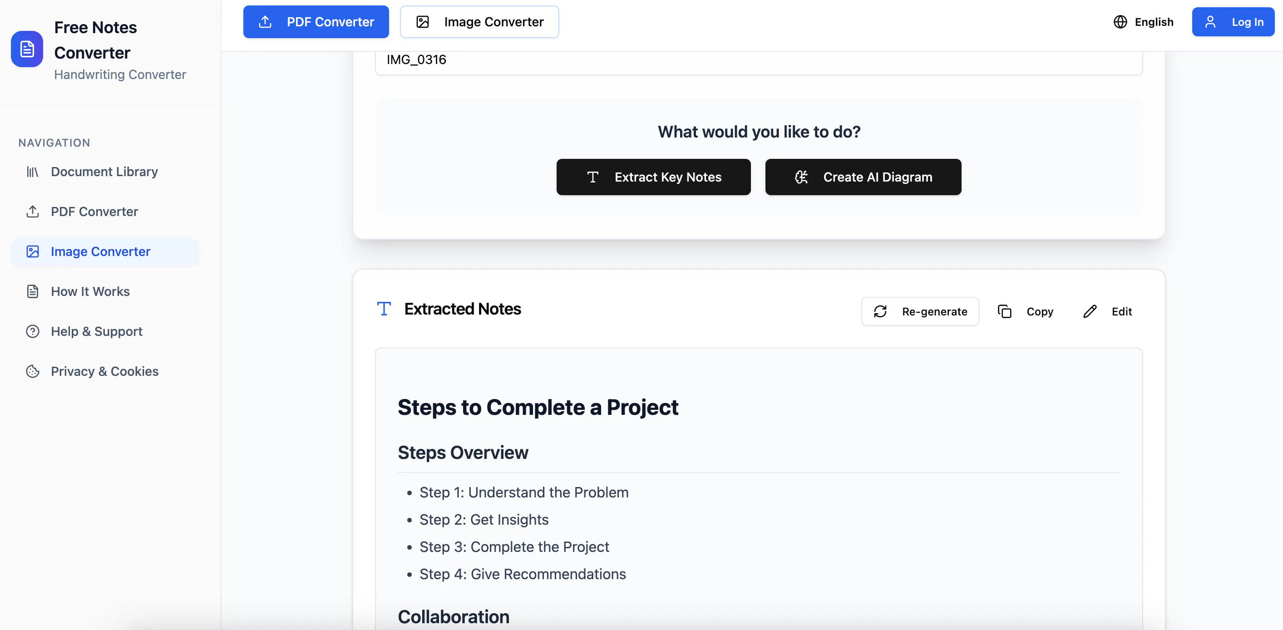Click the sidebar Image Converter picture icon
This screenshot has height=630, width=1283.
(x=32, y=251)
